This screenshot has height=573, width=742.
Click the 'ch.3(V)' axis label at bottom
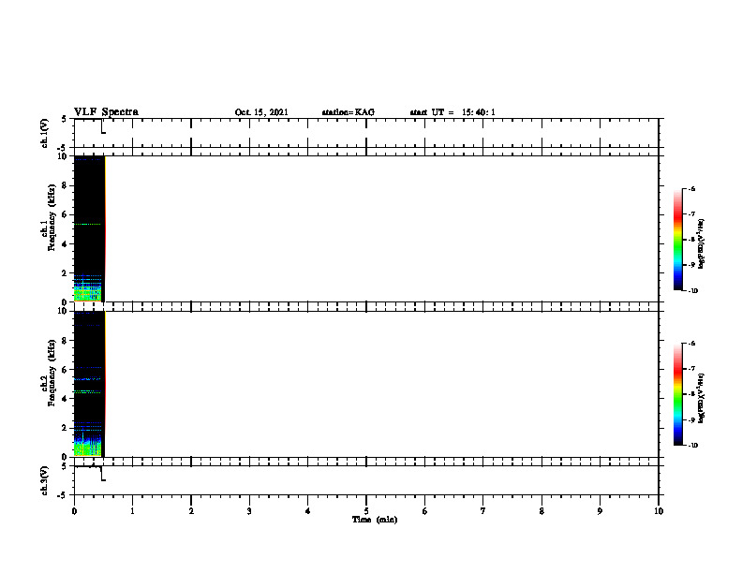tap(44, 480)
